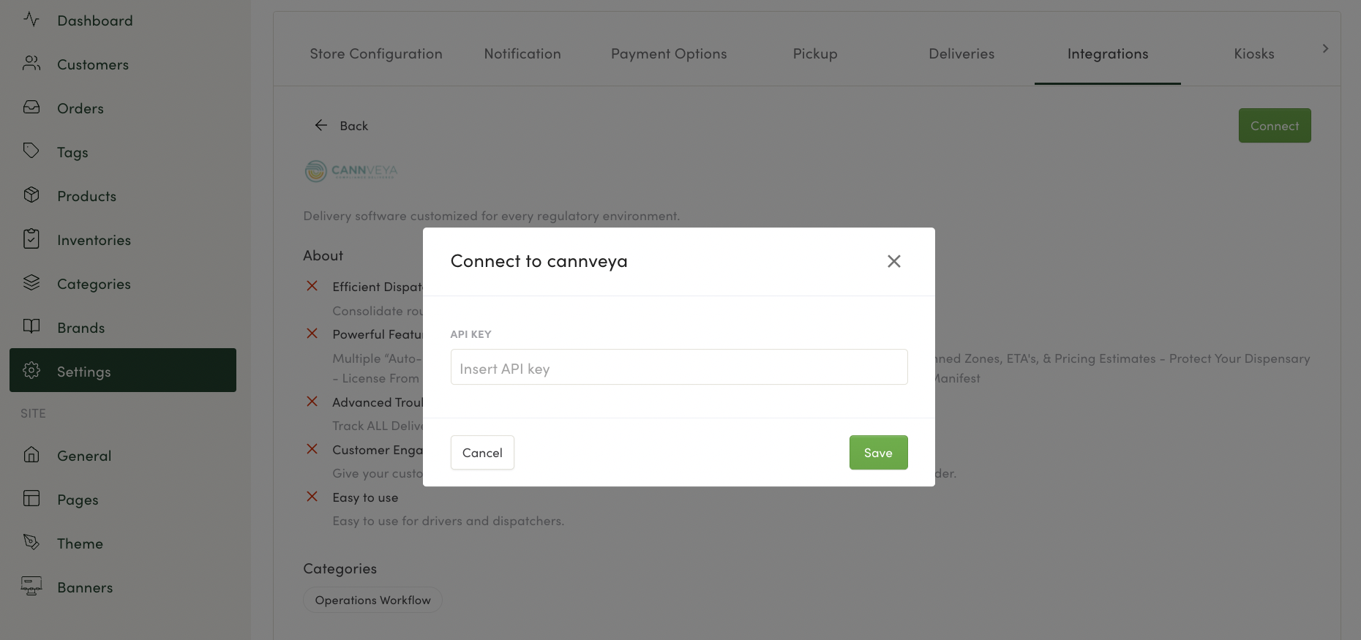The image size is (1361, 640).
Task: Click the Operations Workflow category chip
Action: (372, 600)
